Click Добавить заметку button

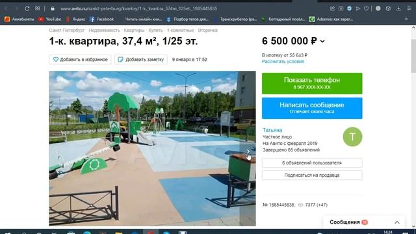(x=141, y=59)
